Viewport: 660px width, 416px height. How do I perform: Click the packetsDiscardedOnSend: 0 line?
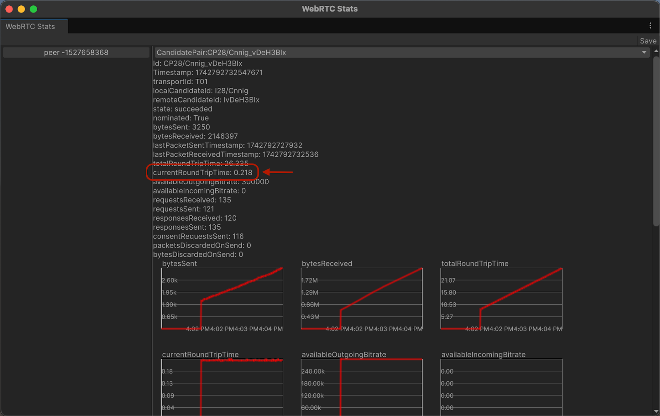(x=202, y=245)
